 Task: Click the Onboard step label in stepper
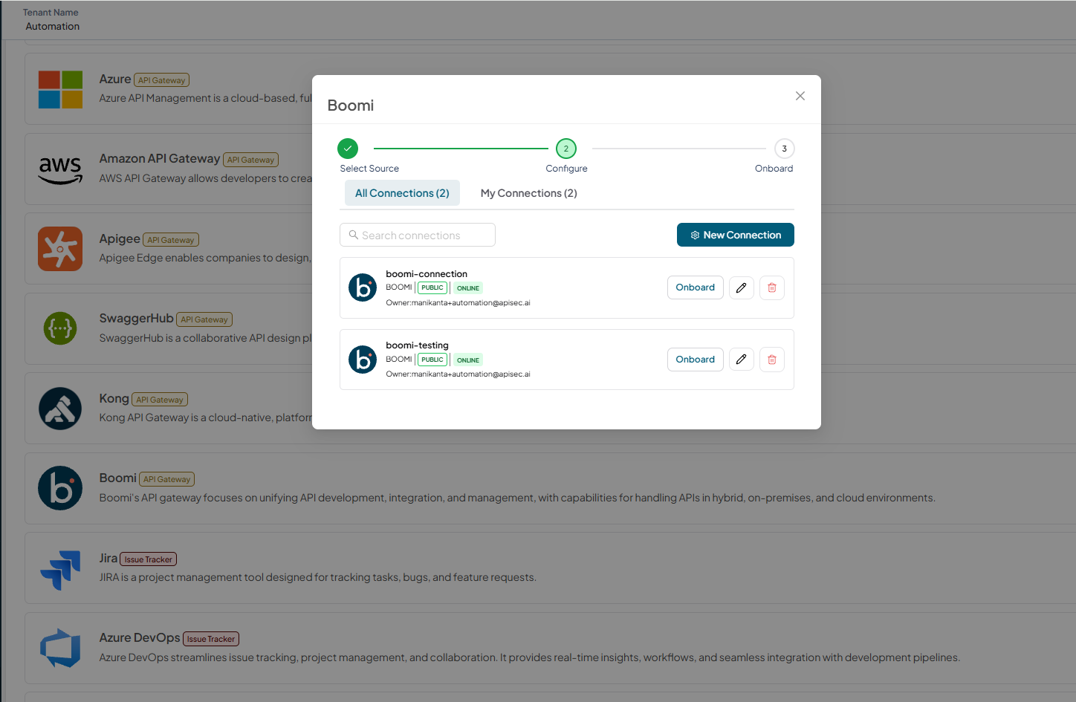[774, 169]
